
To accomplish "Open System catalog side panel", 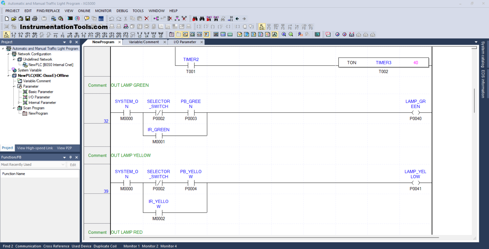I will pos(483,54).
